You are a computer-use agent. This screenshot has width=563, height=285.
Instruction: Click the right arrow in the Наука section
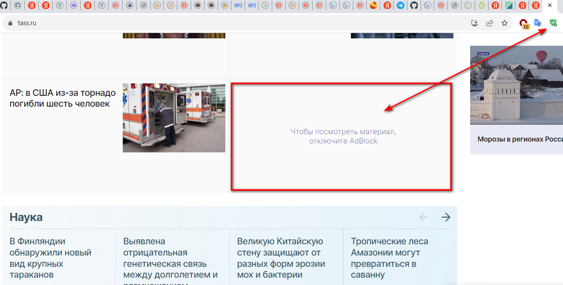[446, 217]
